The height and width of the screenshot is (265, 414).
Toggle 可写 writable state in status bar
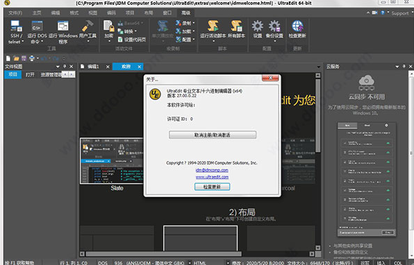pyautogui.click(x=365, y=263)
